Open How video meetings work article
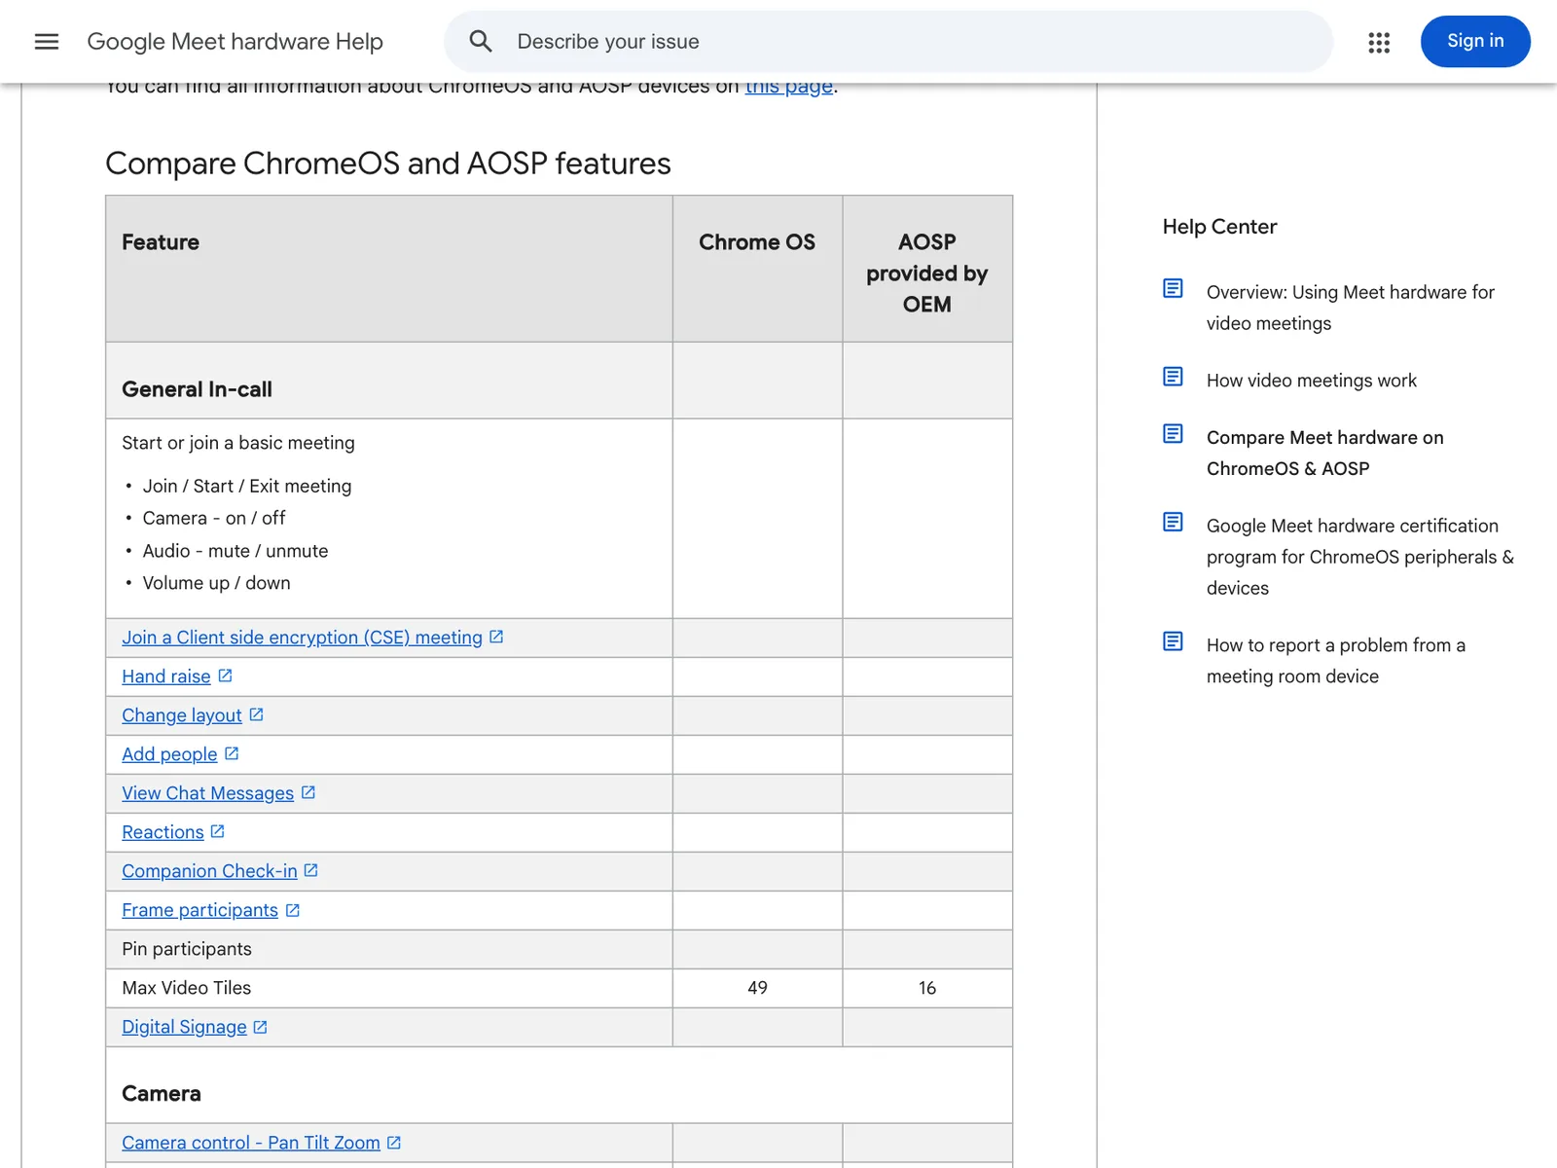 (1312, 381)
